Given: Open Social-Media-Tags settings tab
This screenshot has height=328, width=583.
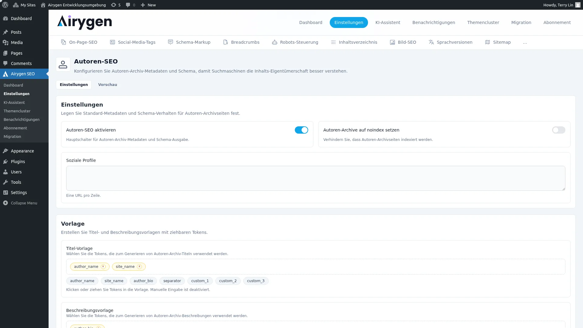Looking at the screenshot, I should tap(133, 42).
